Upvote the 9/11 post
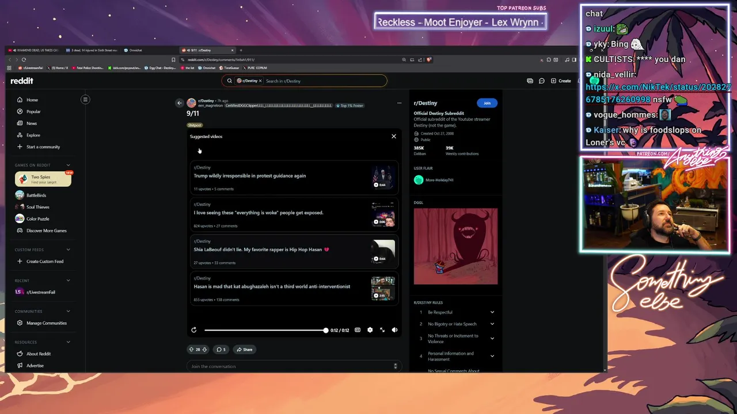 pos(191,350)
